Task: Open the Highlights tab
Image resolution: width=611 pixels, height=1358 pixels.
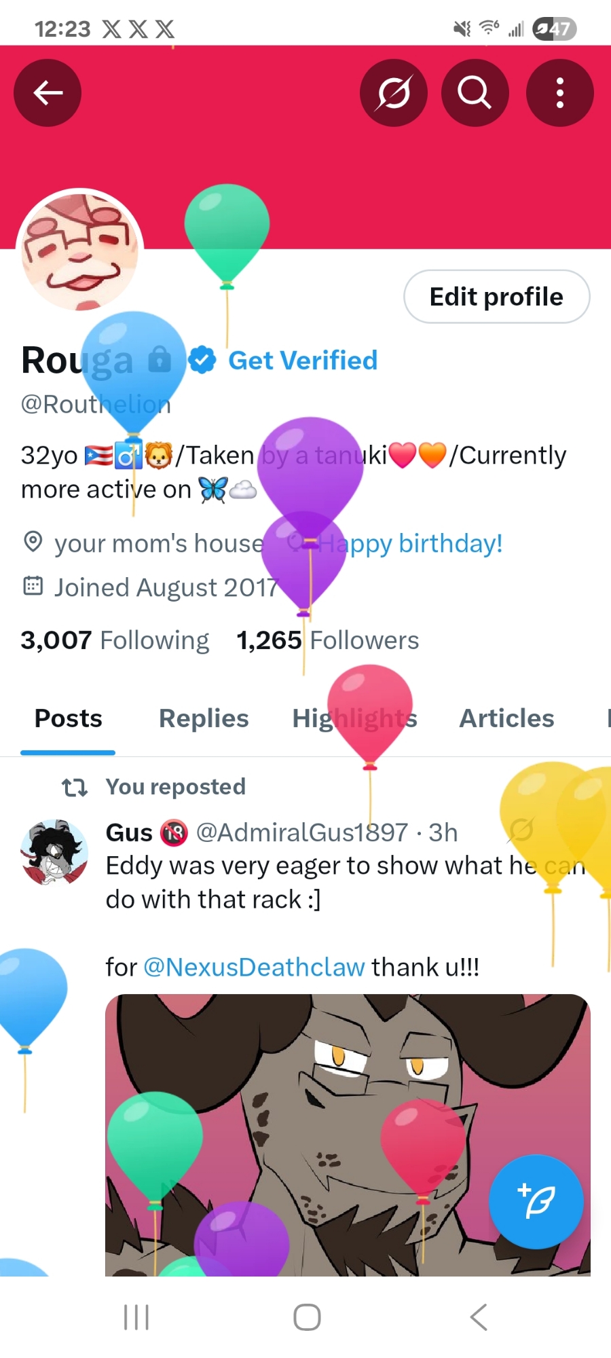Action: point(355,718)
